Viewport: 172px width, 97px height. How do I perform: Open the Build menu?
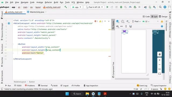[x=56, y=2]
